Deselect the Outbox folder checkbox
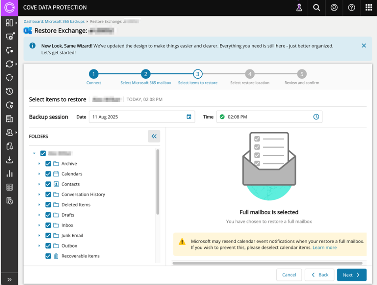377x285 pixels. click(x=48, y=246)
